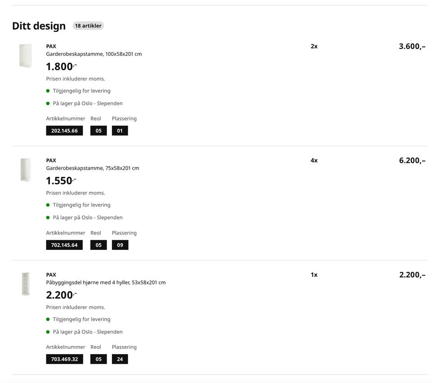Open the Garderobeskapstamme 100x58x201 cm product
The width and height of the screenshot is (432, 383).
coord(94,54)
